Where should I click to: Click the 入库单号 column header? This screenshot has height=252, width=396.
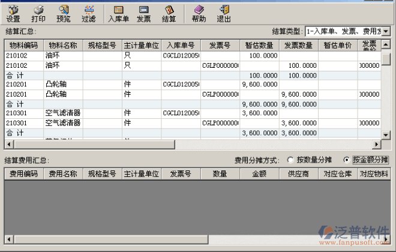coord(181,46)
